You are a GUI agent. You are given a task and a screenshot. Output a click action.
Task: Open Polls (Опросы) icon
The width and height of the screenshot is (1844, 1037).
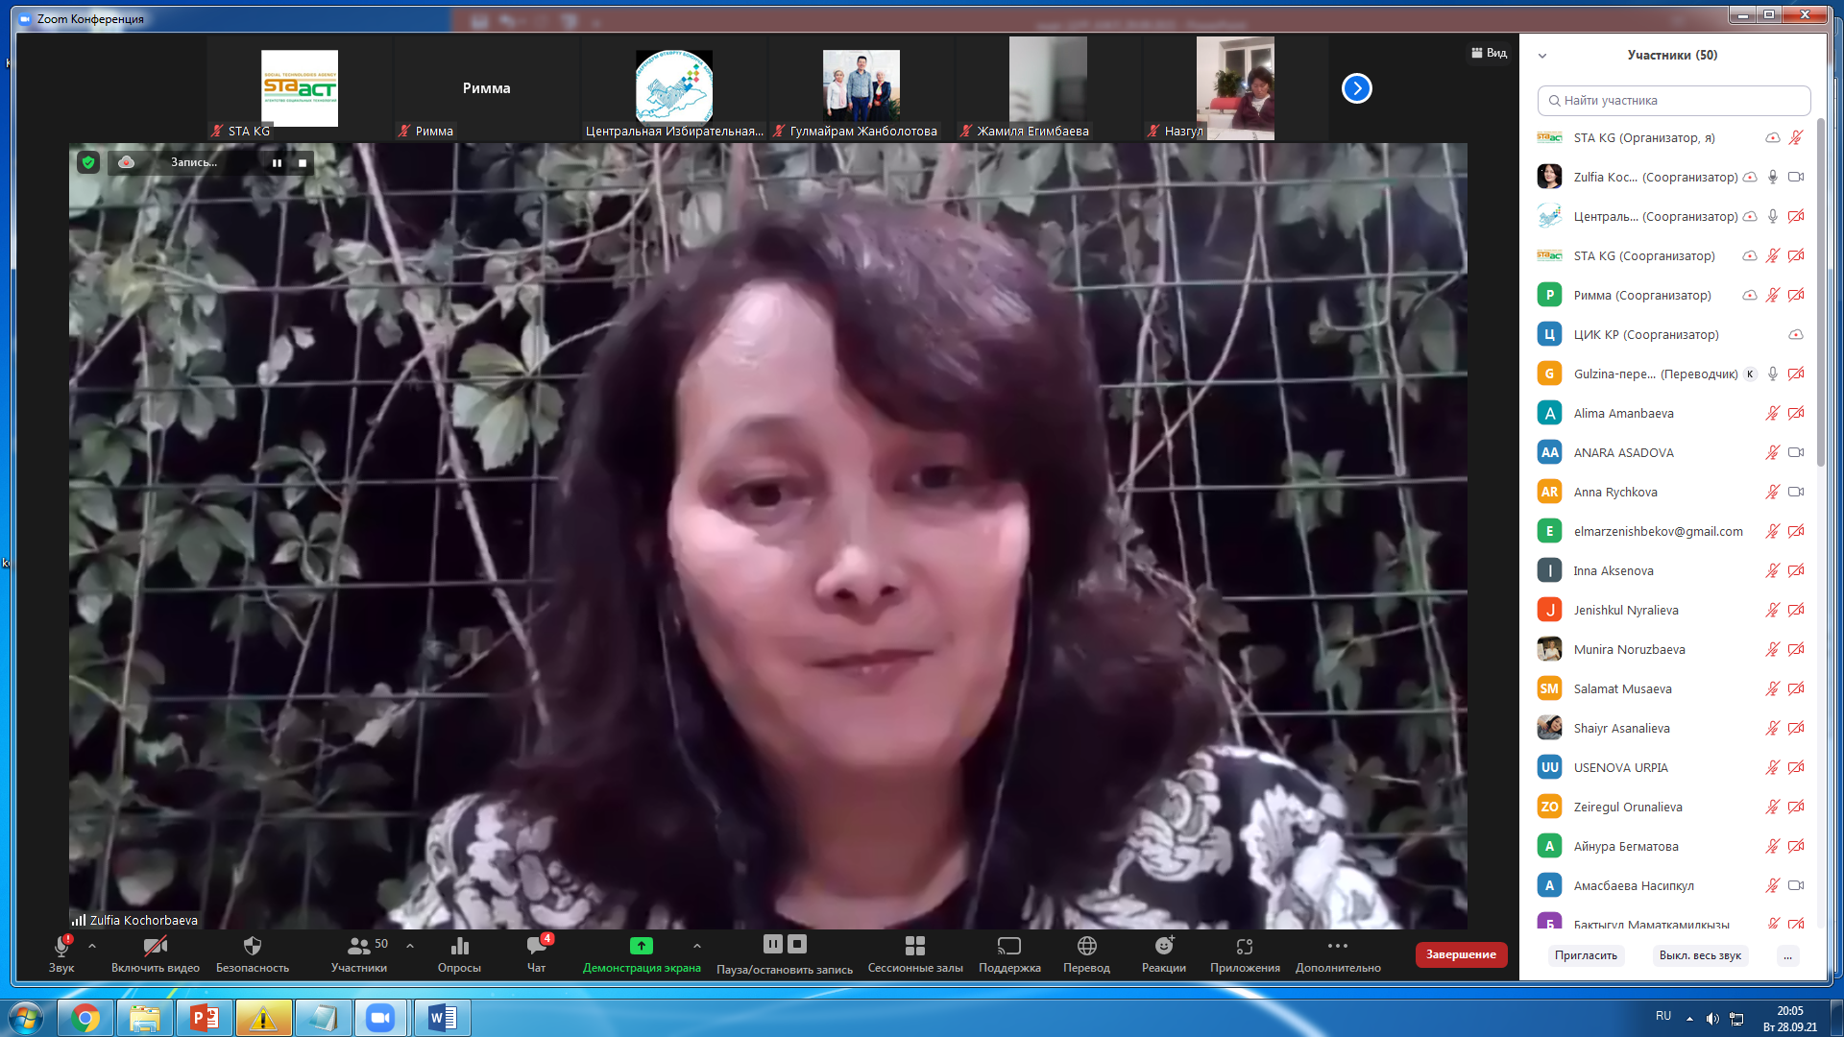pyautogui.click(x=459, y=947)
